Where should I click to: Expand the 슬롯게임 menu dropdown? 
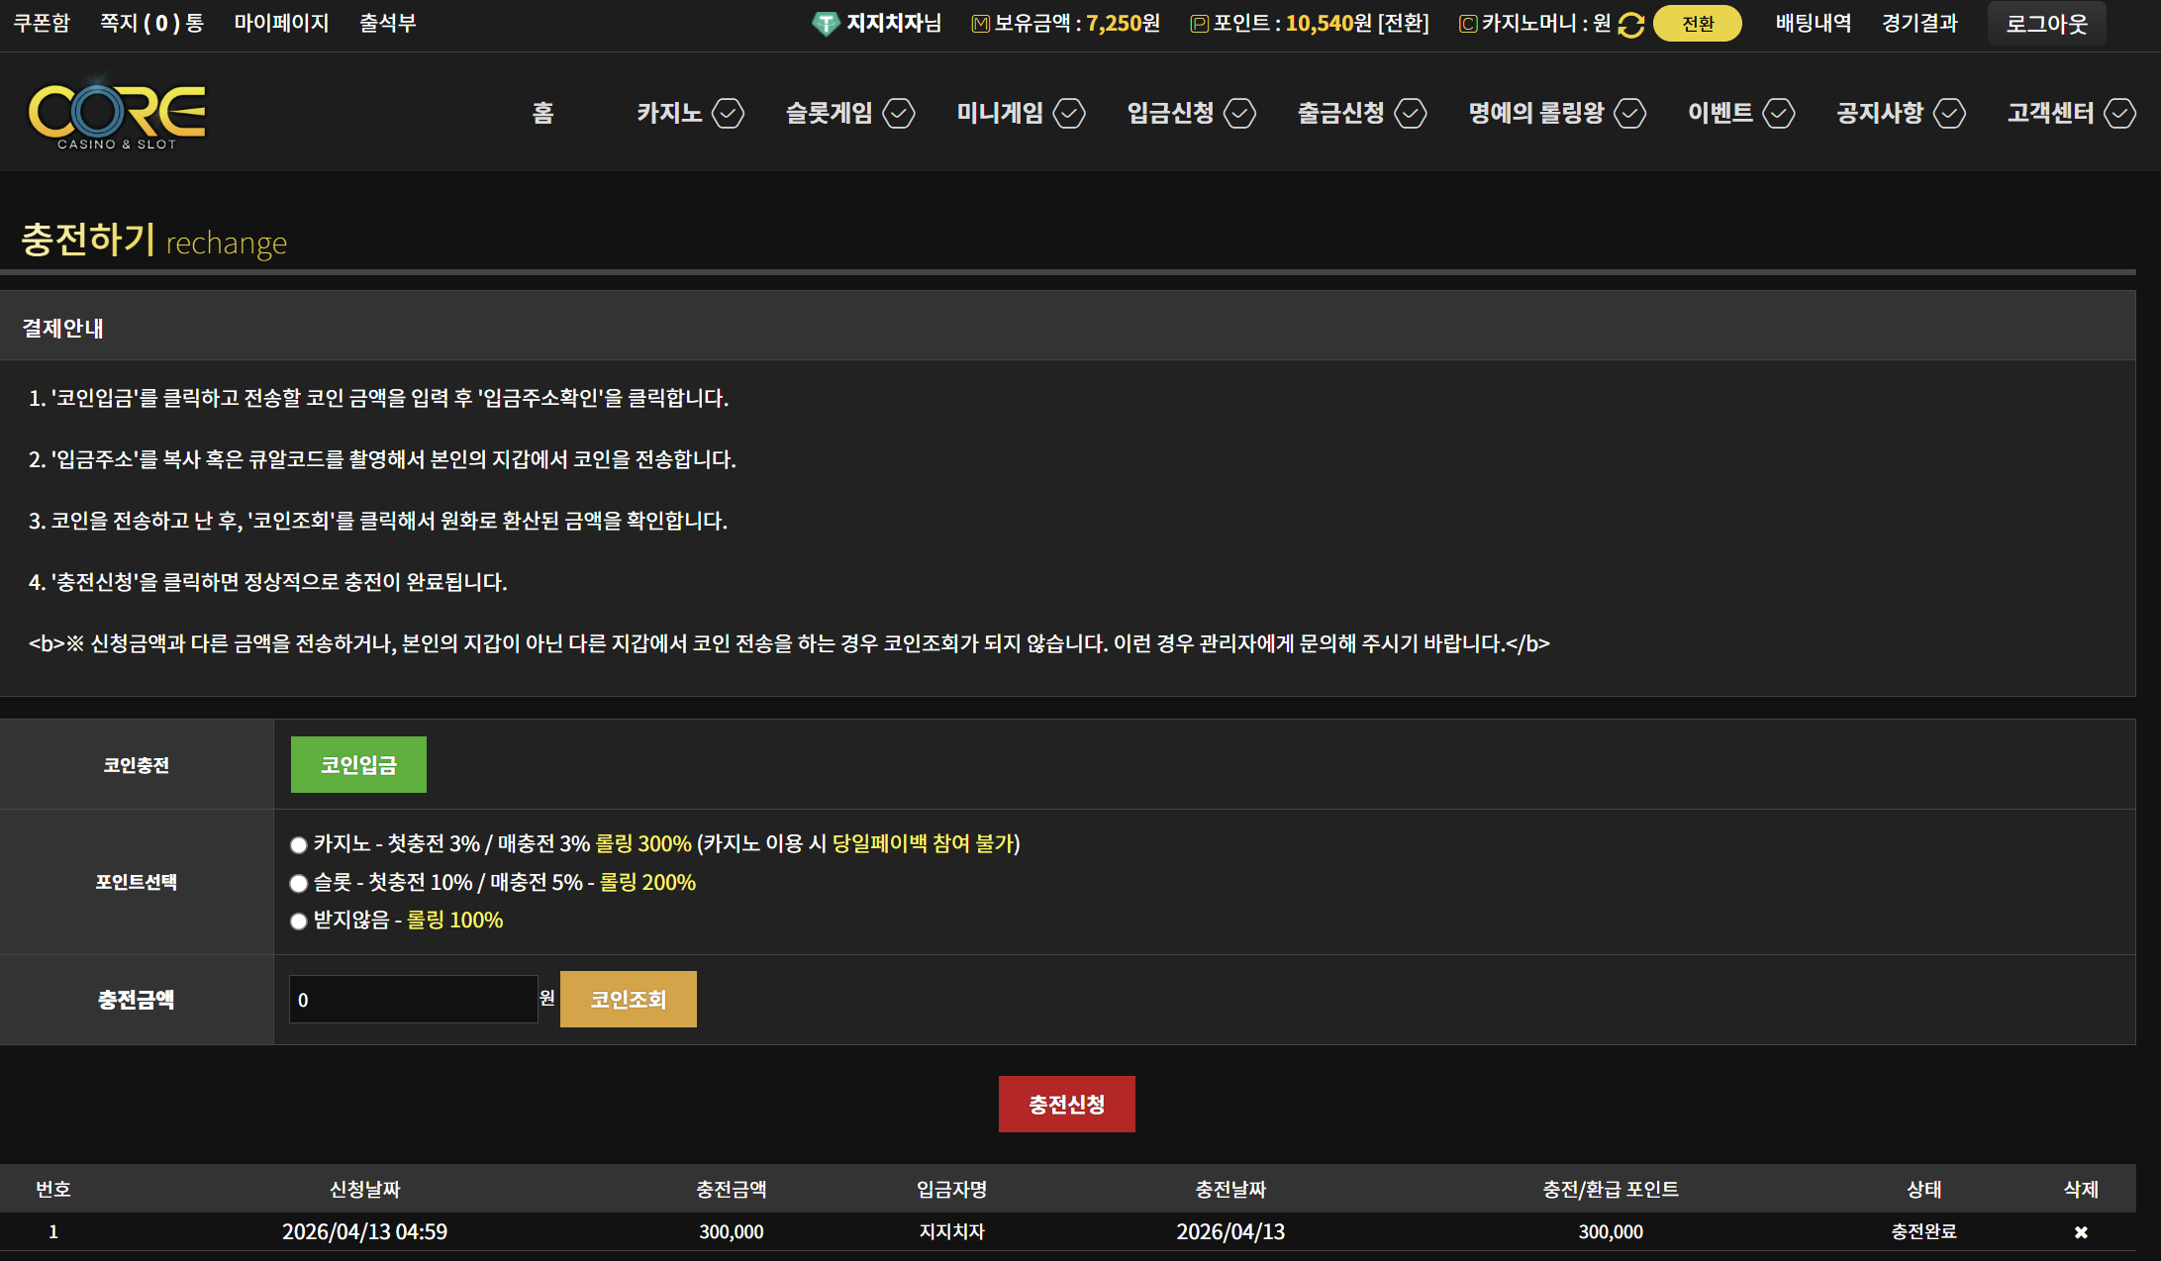899,113
